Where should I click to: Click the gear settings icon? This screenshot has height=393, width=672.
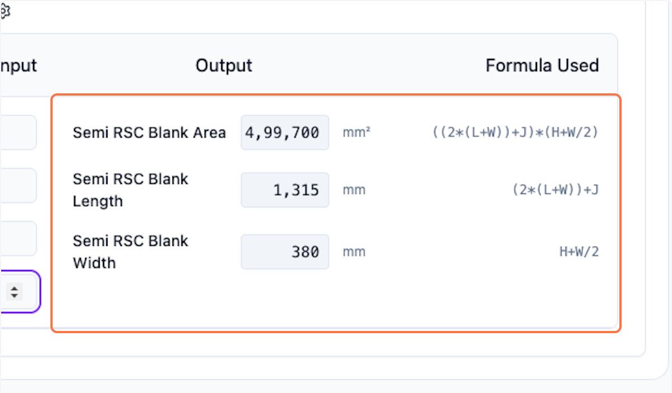pyautogui.click(x=6, y=11)
